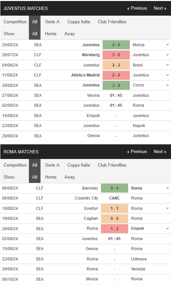Viewport: 171px width, 287px height.
Task: Click the 06/10/24 date cell
Action: point(10,279)
